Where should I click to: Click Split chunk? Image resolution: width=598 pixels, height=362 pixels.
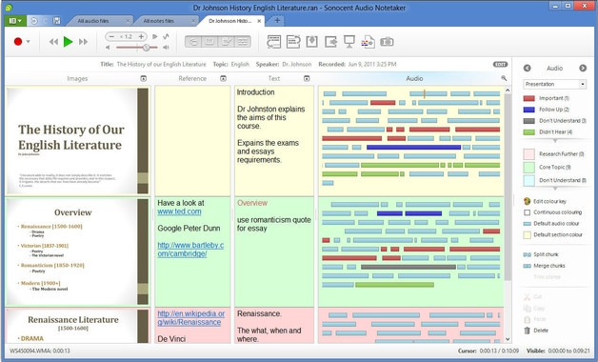click(x=541, y=254)
